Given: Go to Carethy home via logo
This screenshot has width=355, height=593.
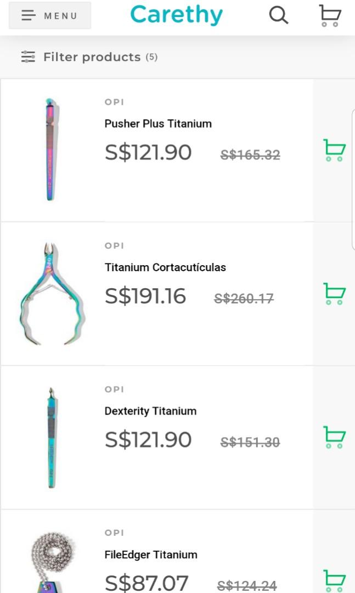Looking at the screenshot, I should [177, 15].
